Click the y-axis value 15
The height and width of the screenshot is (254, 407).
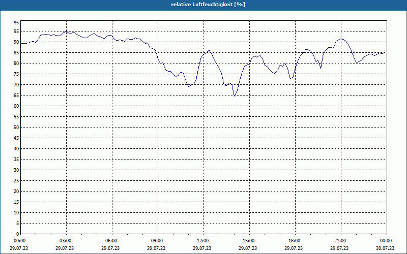(16, 202)
